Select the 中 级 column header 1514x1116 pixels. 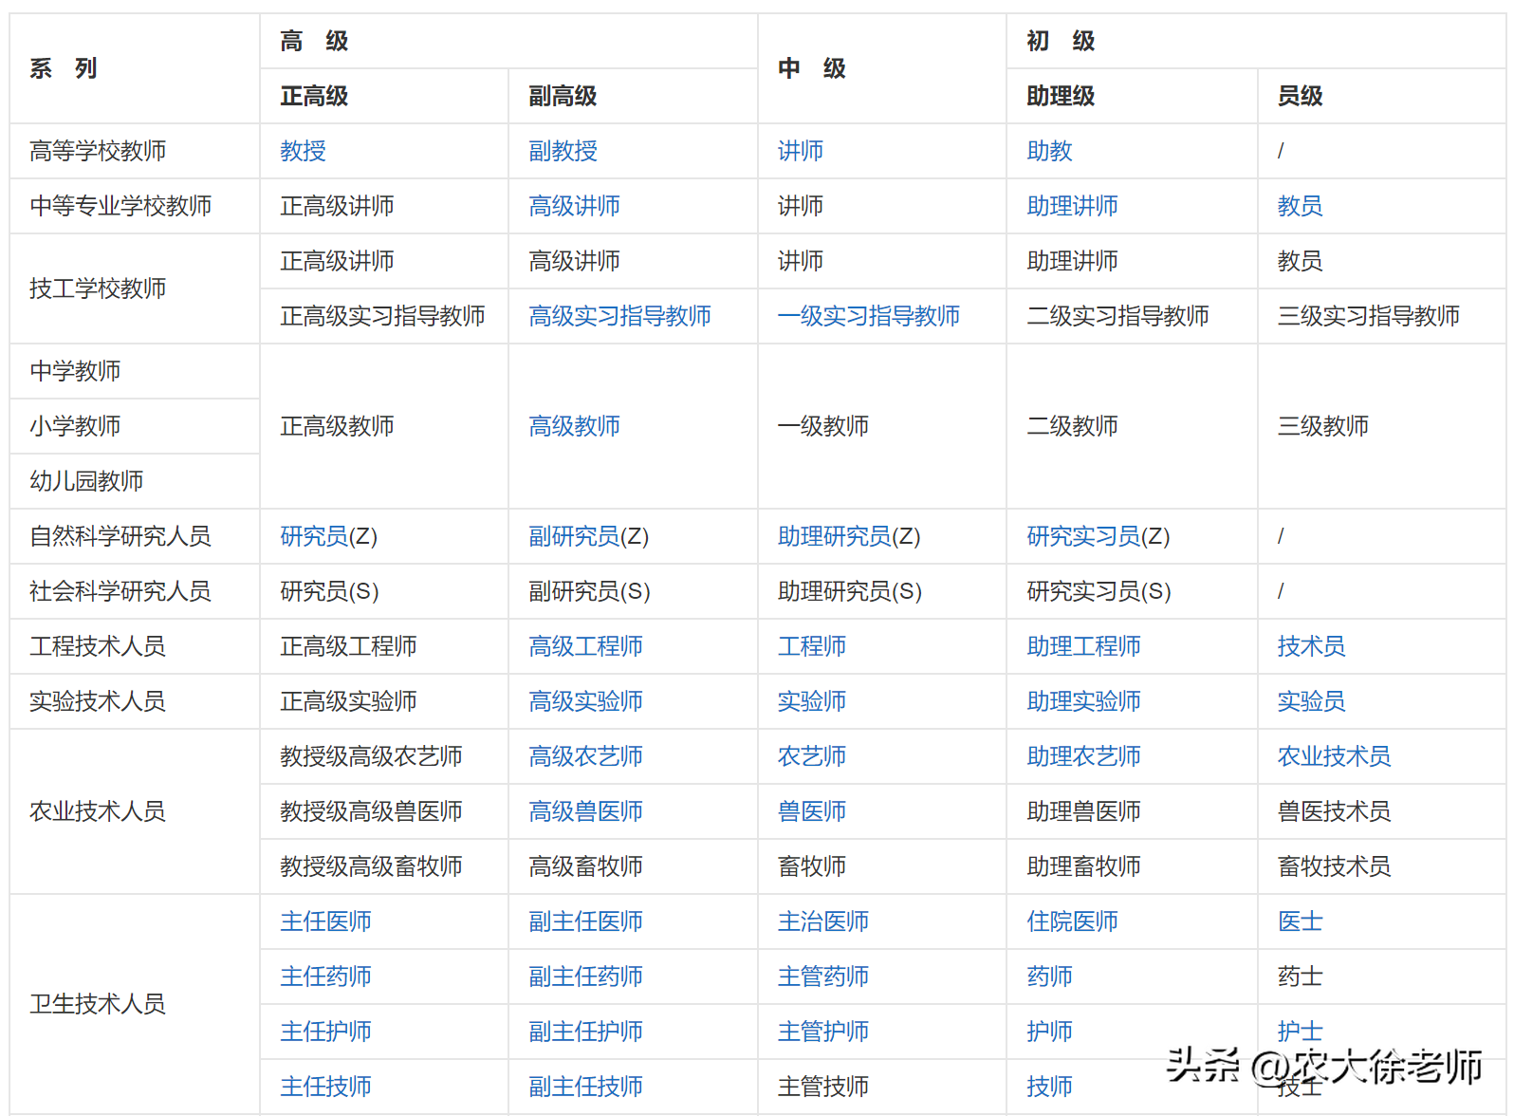[882, 68]
